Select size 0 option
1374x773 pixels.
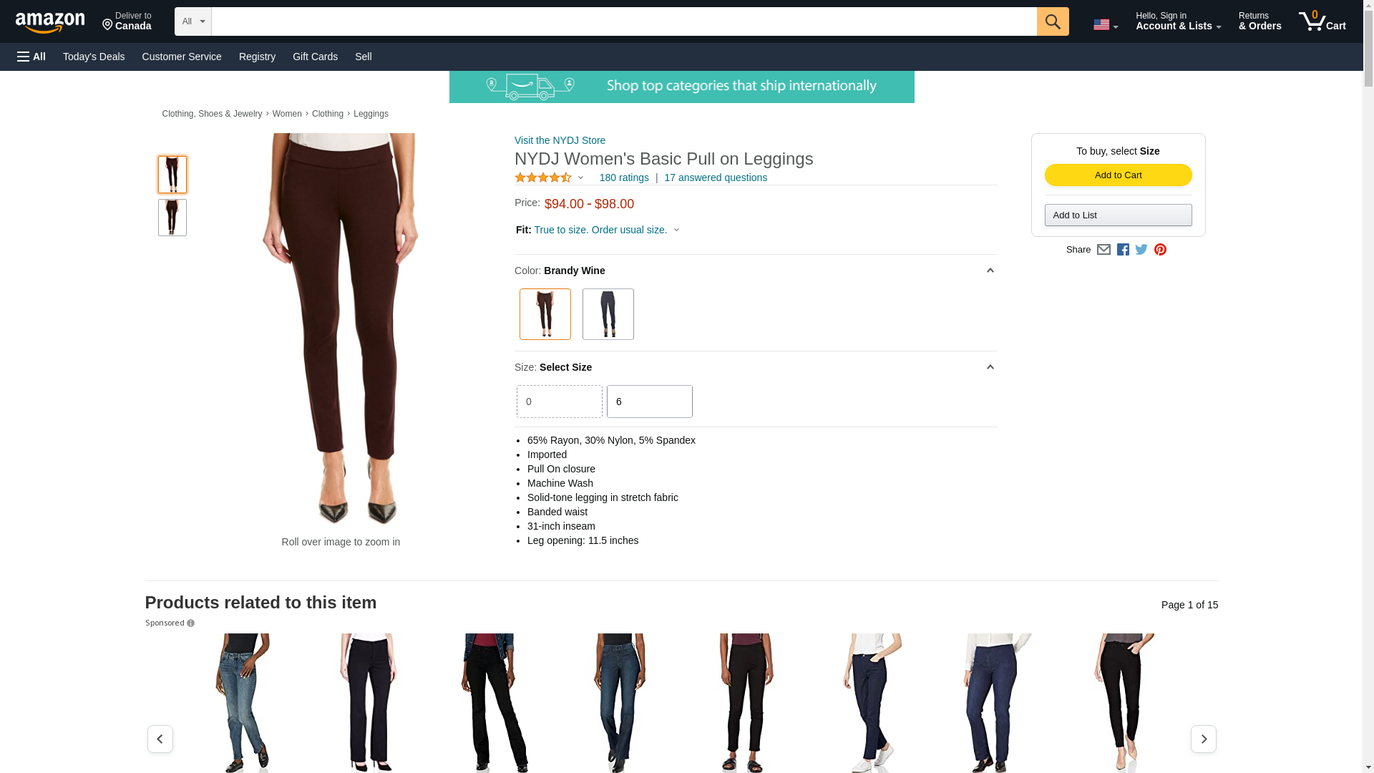[560, 402]
